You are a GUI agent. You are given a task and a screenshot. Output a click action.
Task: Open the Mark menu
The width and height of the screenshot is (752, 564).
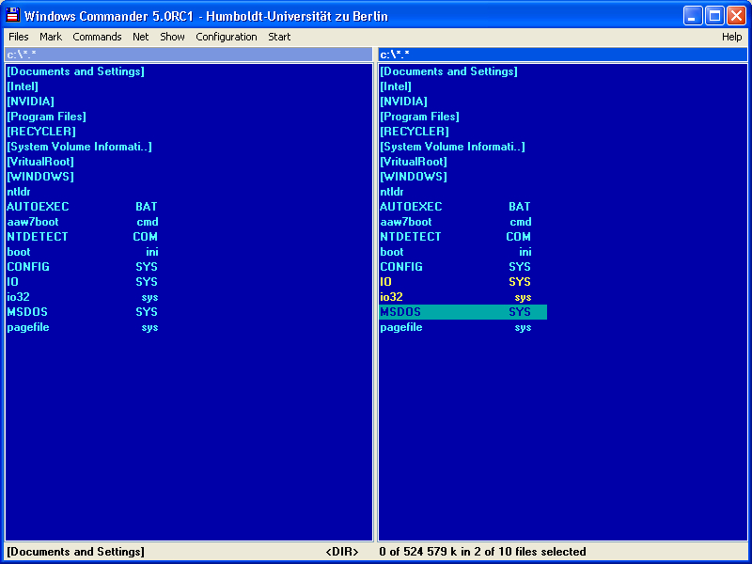pyautogui.click(x=51, y=37)
